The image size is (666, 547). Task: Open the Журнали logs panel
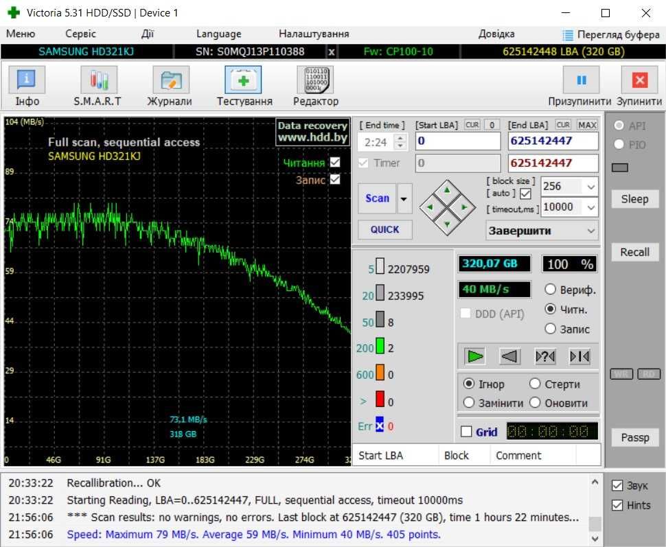(x=171, y=80)
